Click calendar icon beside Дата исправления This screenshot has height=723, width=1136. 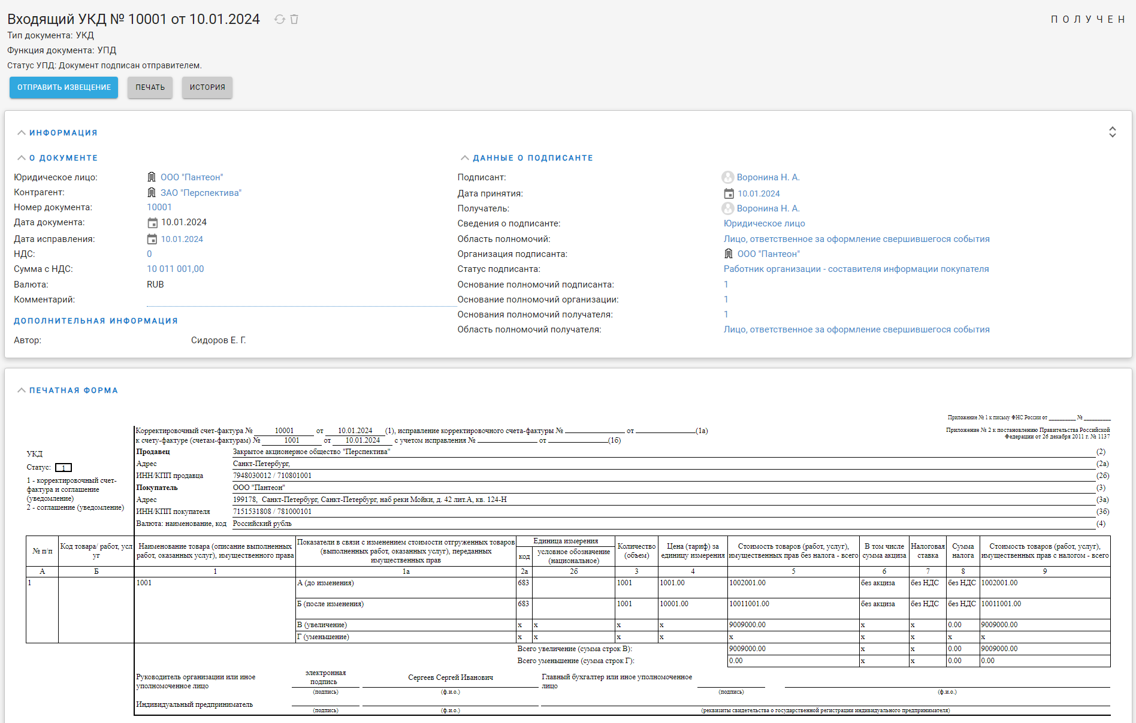pyautogui.click(x=152, y=239)
